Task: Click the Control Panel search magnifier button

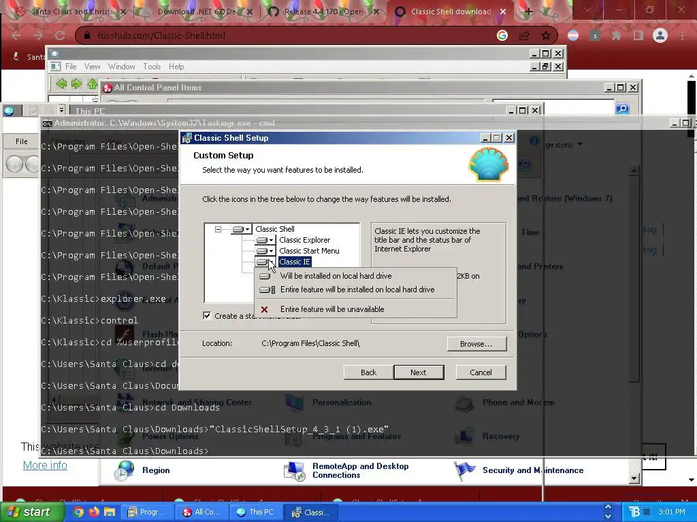Action: [x=622, y=108]
